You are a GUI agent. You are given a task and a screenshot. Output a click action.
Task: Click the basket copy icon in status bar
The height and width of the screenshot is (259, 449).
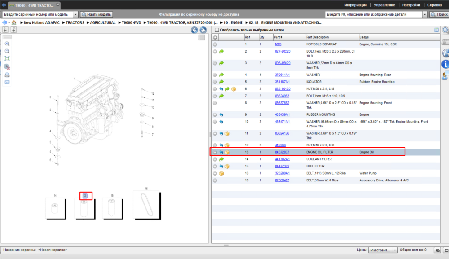point(437,250)
